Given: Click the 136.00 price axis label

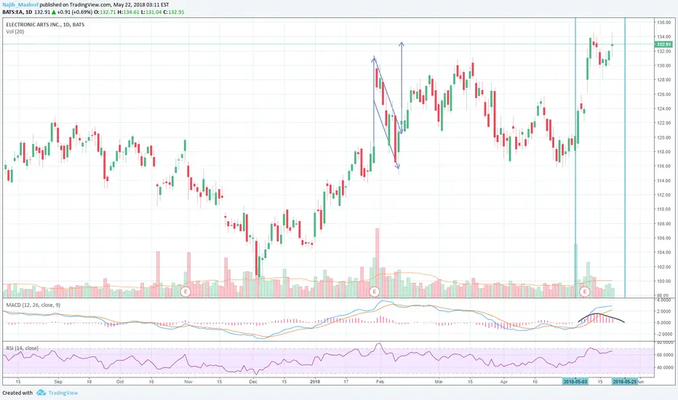Looking at the screenshot, I should point(663,23).
